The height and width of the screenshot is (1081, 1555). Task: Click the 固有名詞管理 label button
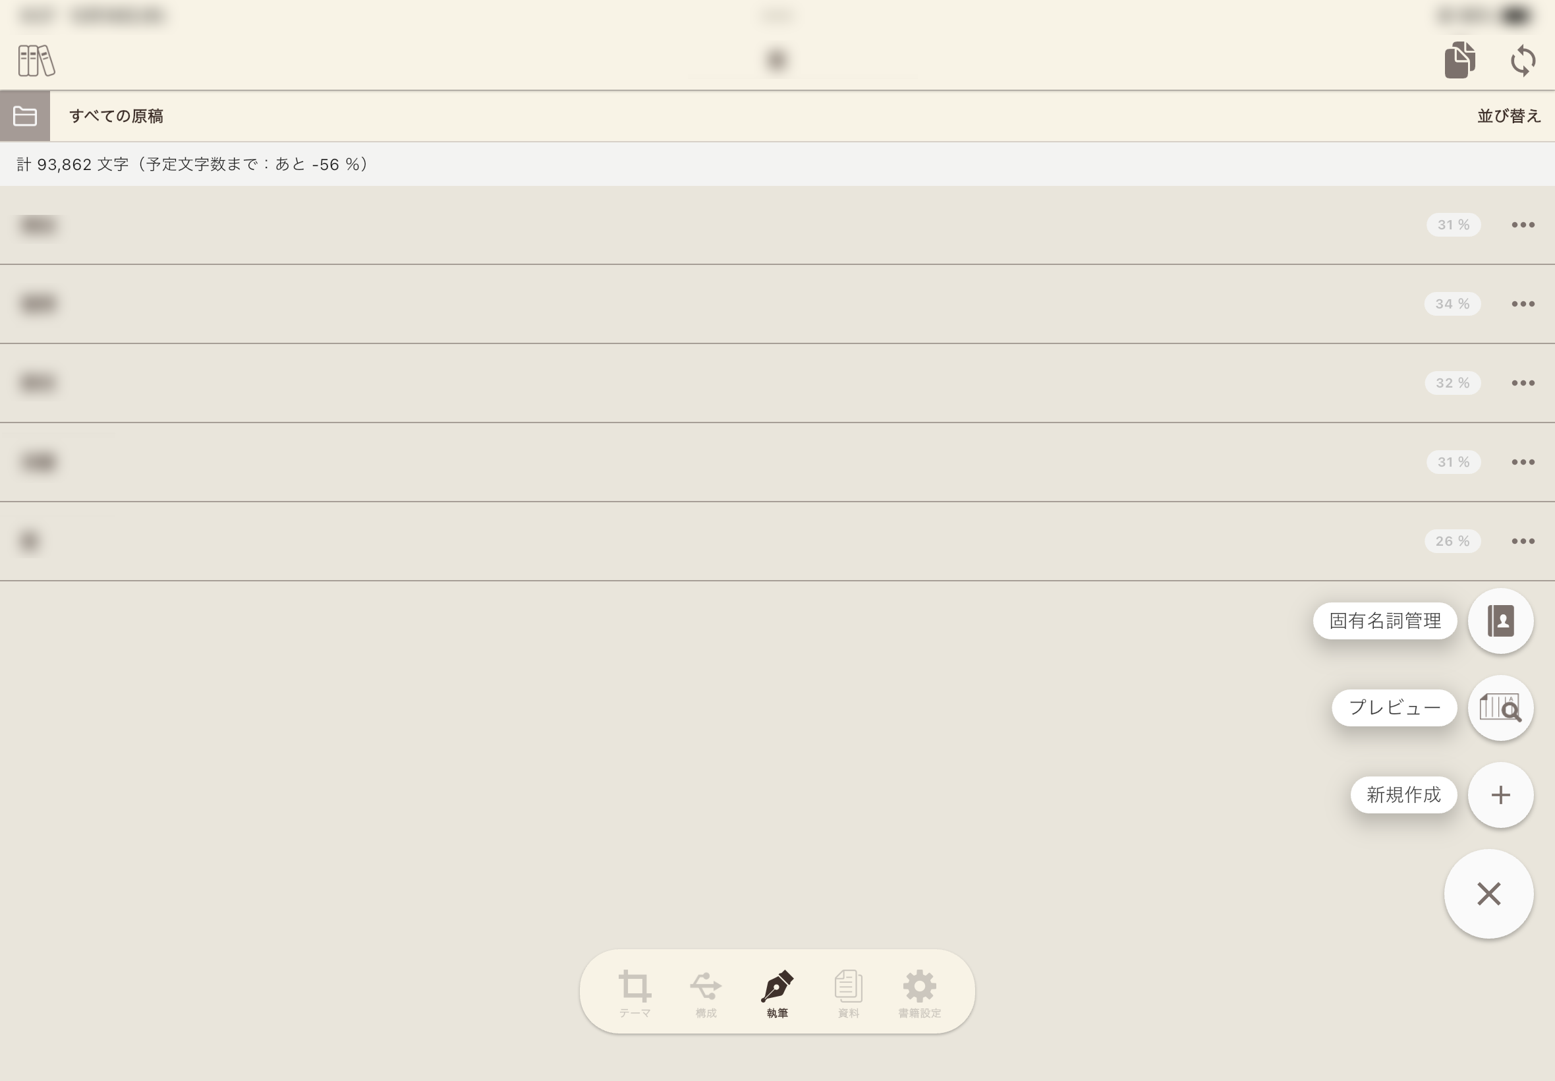coord(1385,620)
